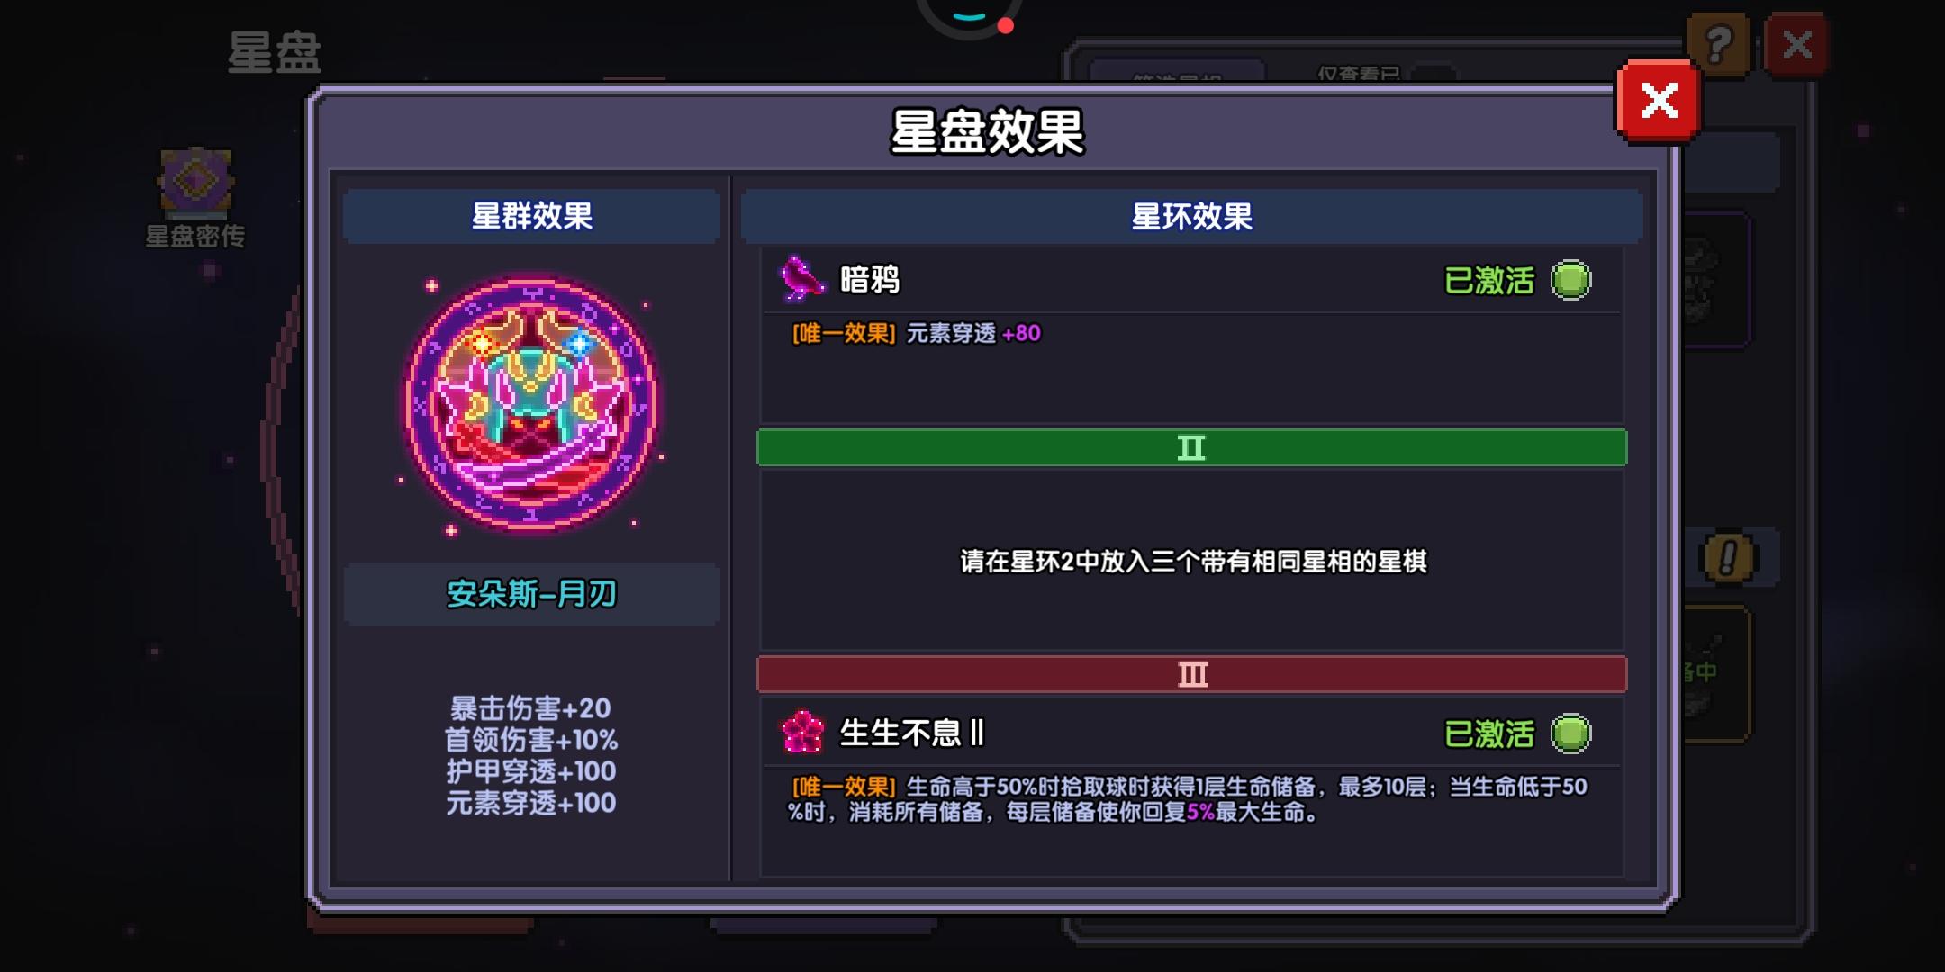Click the ring 2 empty placeholder message
This screenshot has height=972, width=1945.
(x=1193, y=562)
